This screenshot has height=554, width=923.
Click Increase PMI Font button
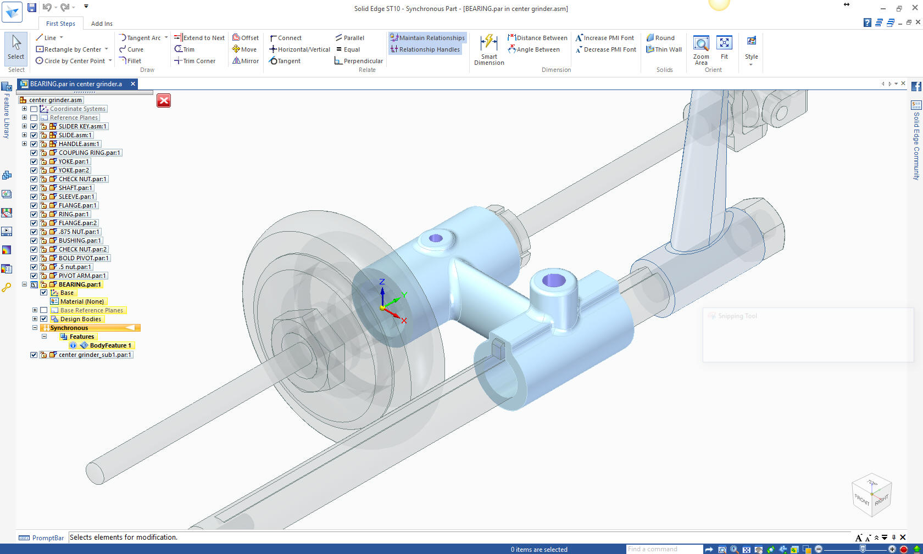[604, 38]
